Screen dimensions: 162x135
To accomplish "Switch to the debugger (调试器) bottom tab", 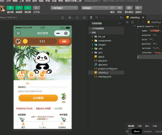I will point(131,126).
